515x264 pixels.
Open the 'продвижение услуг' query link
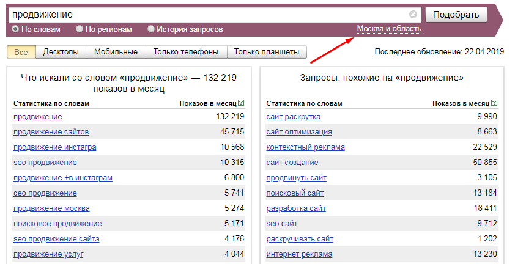pos(48,254)
